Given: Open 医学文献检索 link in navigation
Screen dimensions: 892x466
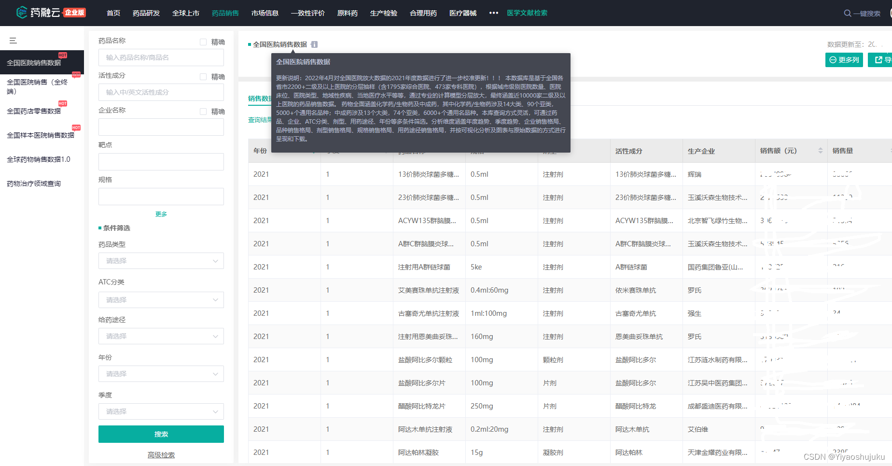Looking at the screenshot, I should (527, 13).
